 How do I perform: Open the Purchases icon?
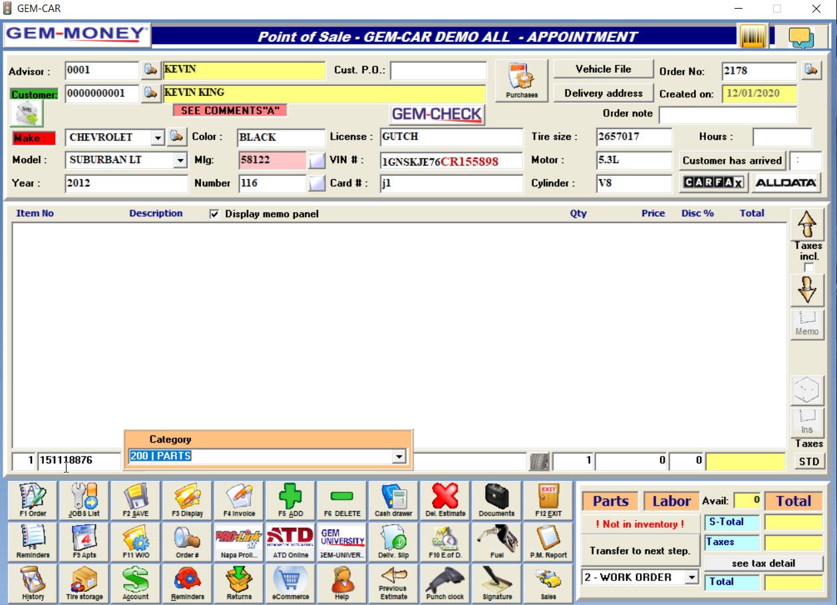[x=522, y=81]
